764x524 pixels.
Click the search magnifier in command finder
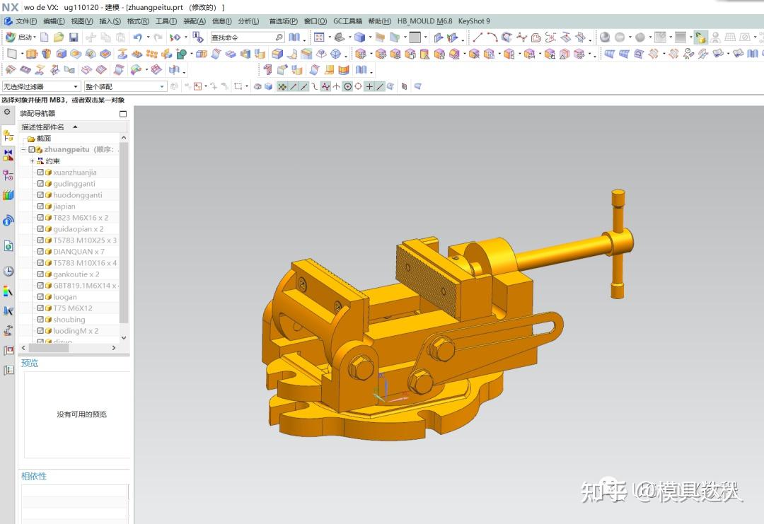tap(279, 37)
